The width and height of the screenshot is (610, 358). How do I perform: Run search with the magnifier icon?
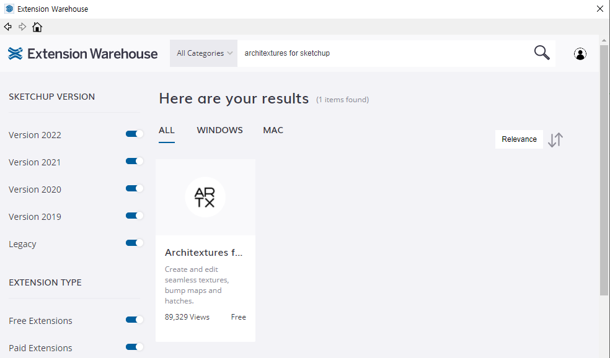pyautogui.click(x=542, y=53)
